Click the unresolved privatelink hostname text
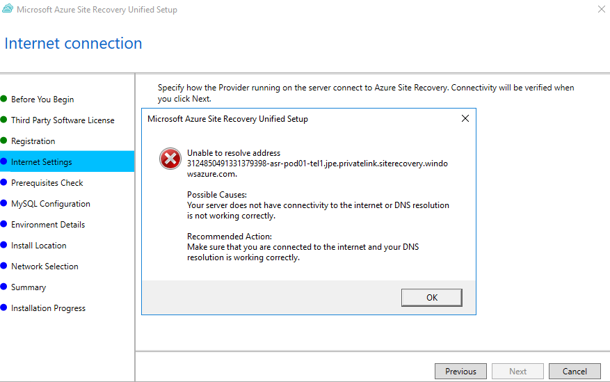The width and height of the screenshot is (610, 382). click(317, 169)
